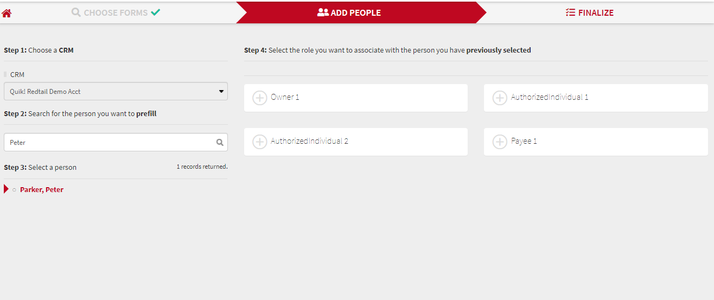This screenshot has width=714, height=300.
Task: Click the plus icon for AuthorizedIndividual 1
Action: [500, 98]
